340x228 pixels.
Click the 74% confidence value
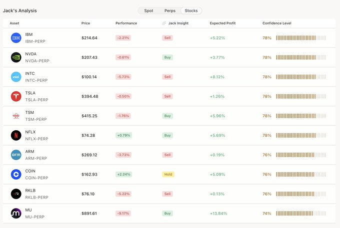pos(266,214)
